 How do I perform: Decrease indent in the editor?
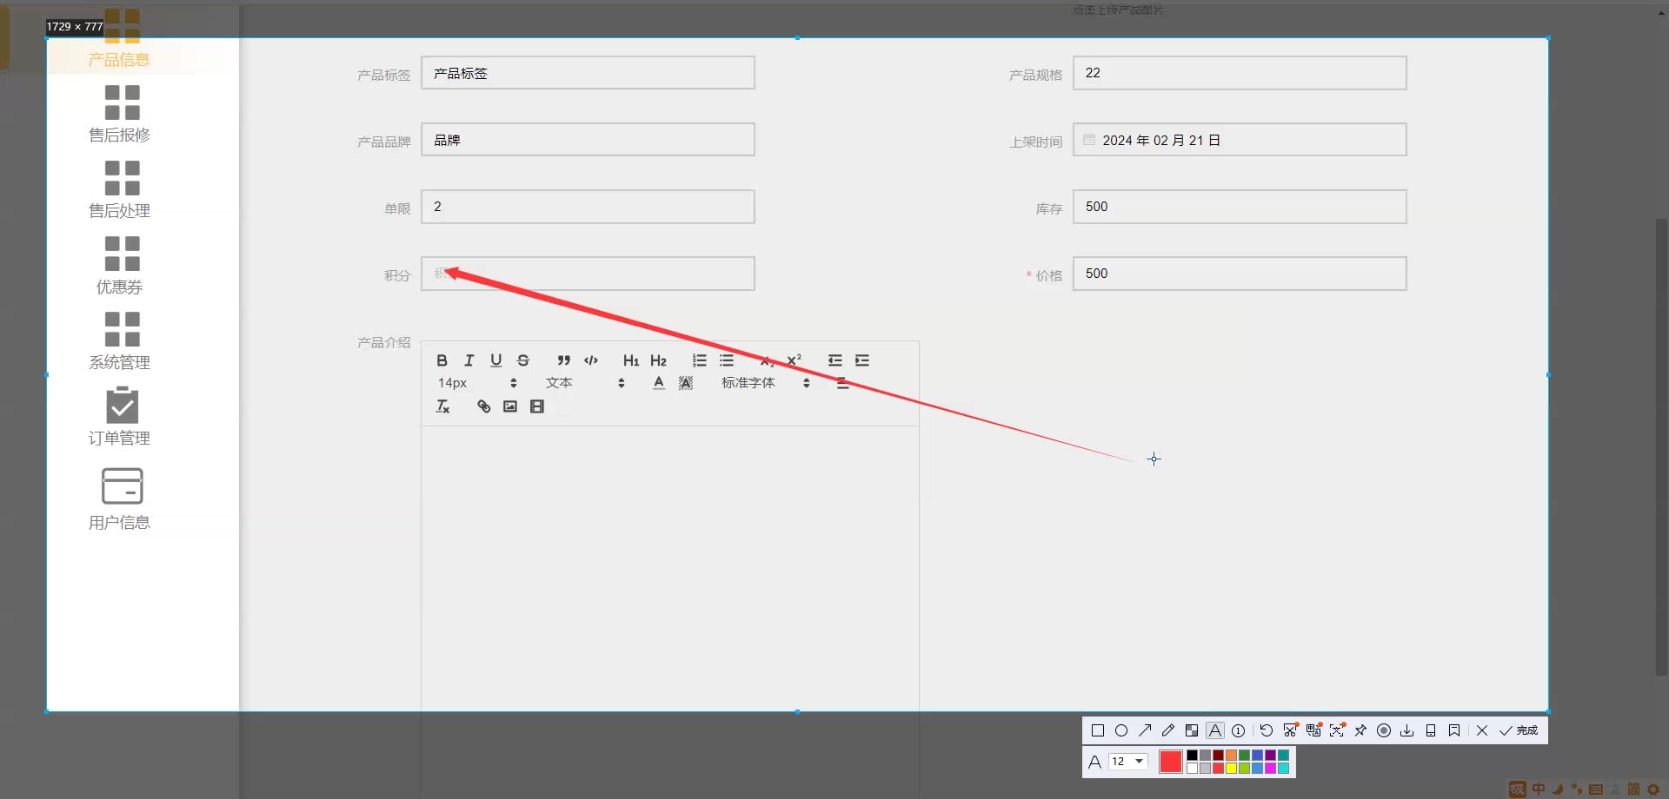coord(834,360)
